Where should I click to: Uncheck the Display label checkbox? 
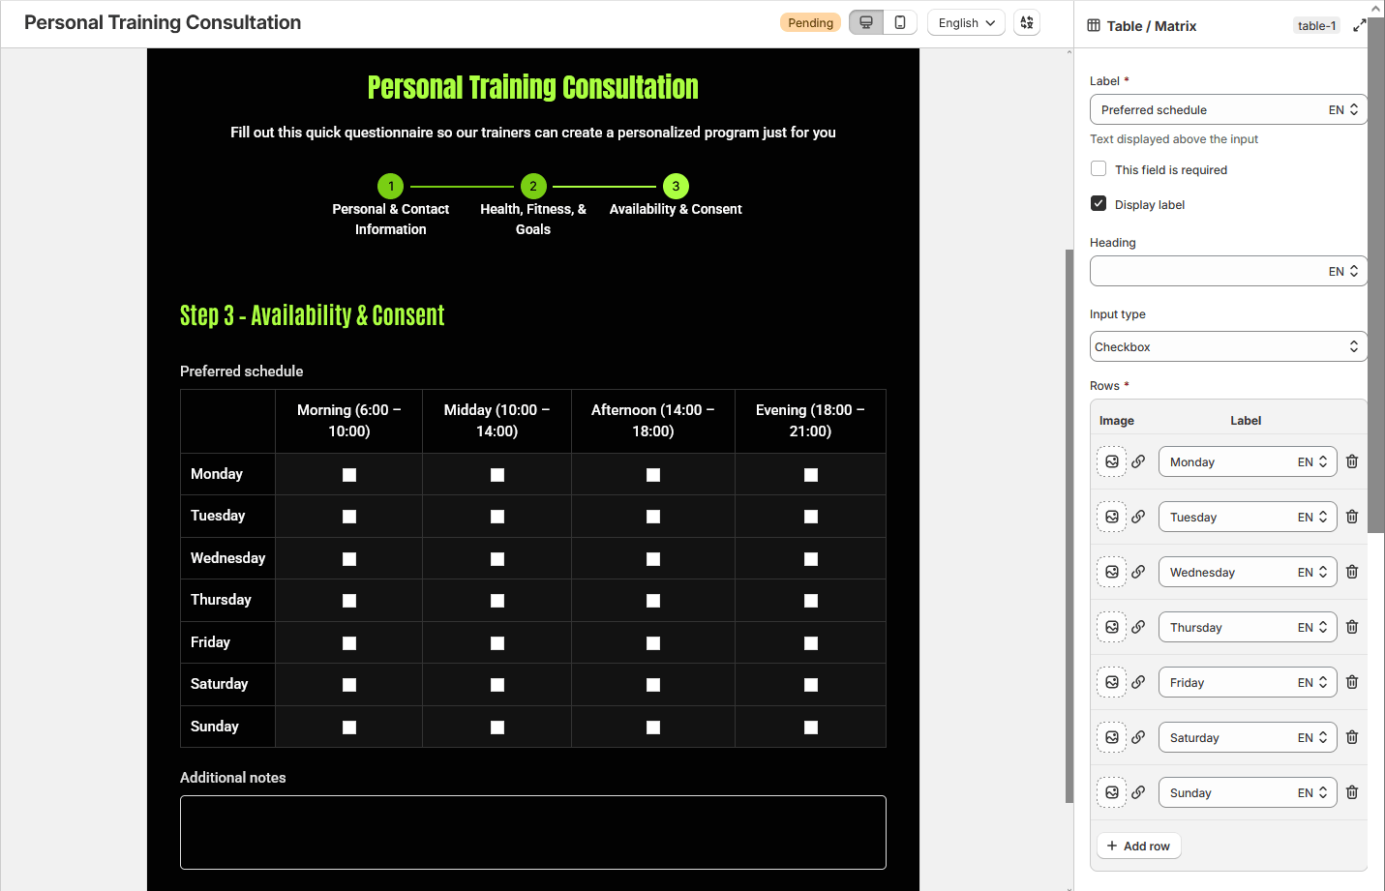tap(1099, 203)
